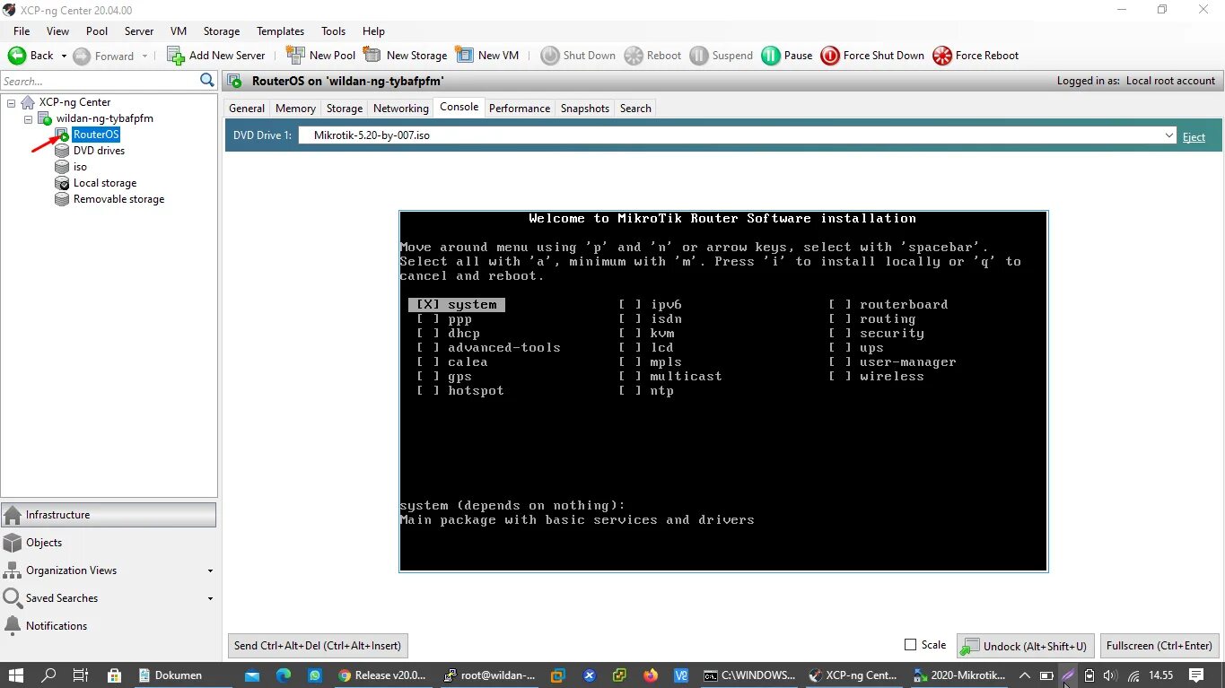
Task: Switch to the General tab
Action: click(247, 109)
